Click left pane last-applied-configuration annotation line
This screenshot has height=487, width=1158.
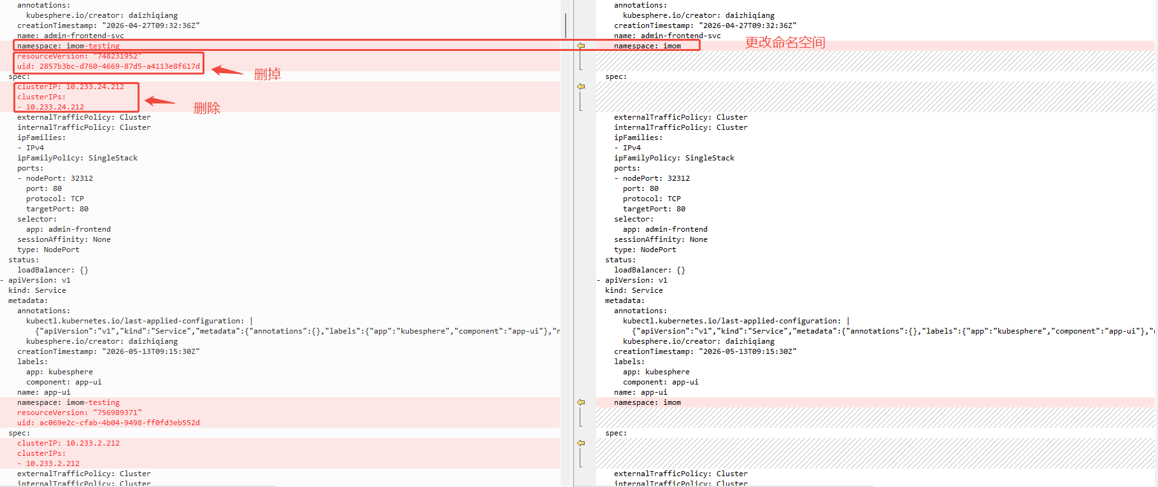139,321
